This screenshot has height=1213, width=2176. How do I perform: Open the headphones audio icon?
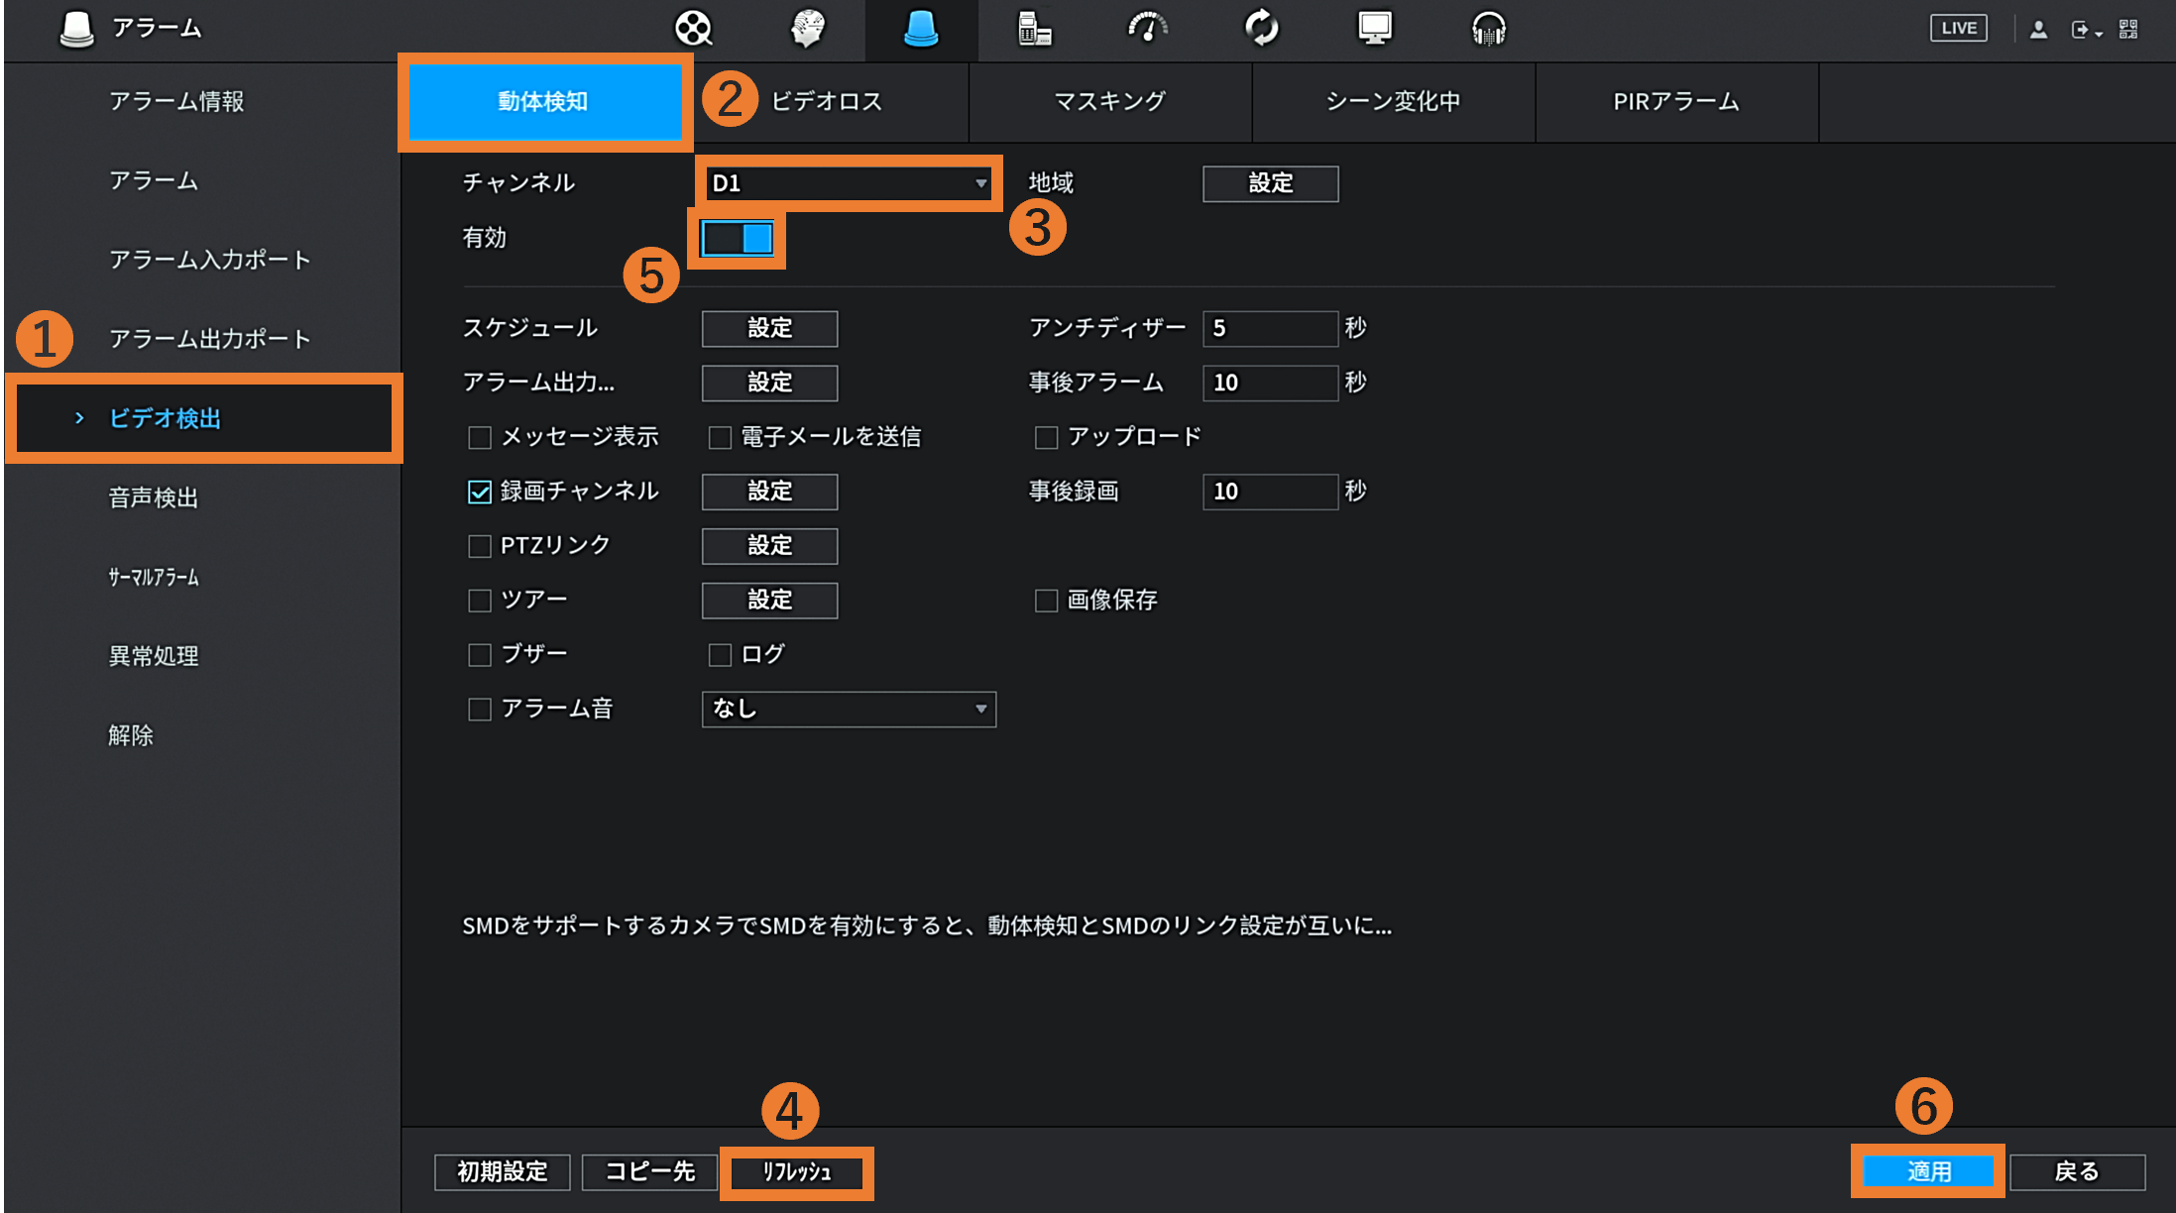tap(1488, 28)
